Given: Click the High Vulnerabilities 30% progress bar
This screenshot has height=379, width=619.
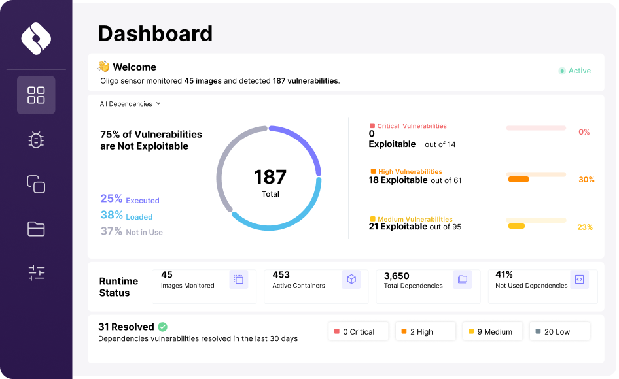Looking at the screenshot, I should tap(536, 176).
